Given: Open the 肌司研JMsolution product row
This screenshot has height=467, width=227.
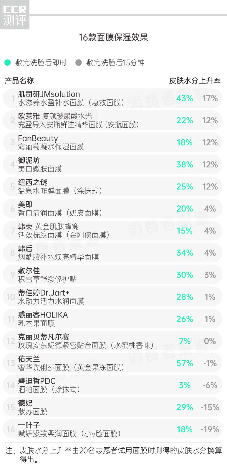Looking at the screenshot, I should coord(71,98).
